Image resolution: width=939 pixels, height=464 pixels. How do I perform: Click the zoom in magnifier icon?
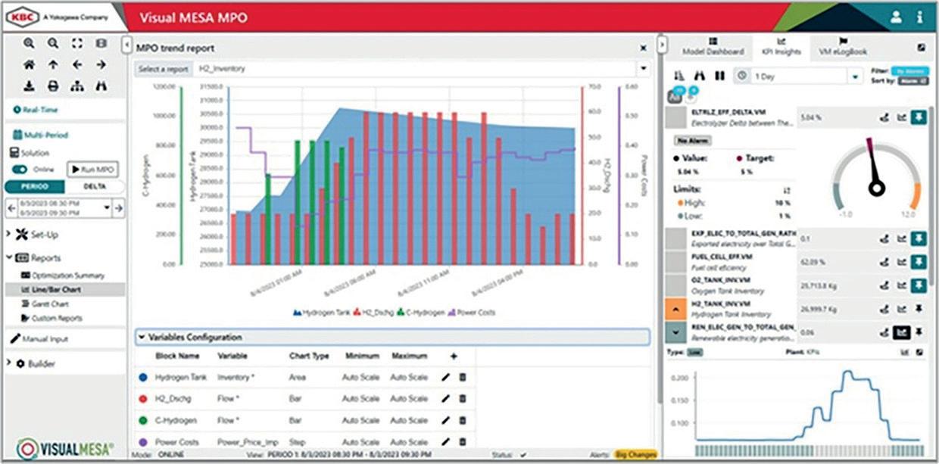[x=29, y=44]
